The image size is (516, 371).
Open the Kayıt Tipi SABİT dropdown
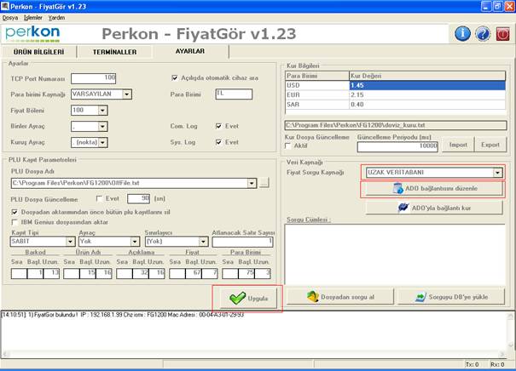[x=70, y=242]
